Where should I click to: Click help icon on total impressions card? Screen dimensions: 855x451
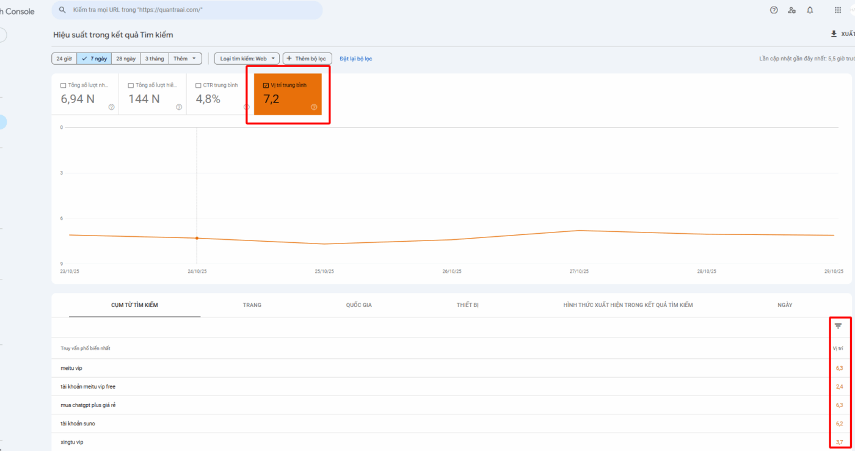tap(179, 107)
